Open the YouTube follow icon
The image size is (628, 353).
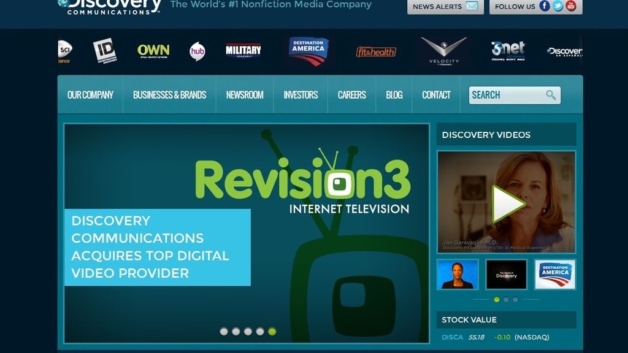click(571, 6)
